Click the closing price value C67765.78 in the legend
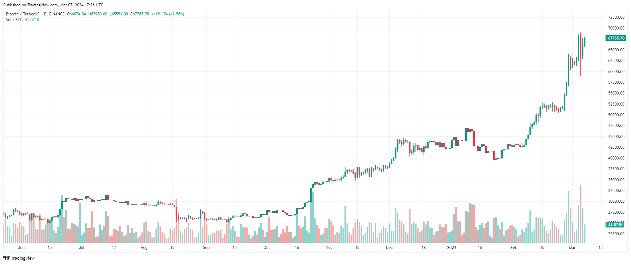Image resolution: width=631 pixels, height=264 pixels. [140, 14]
